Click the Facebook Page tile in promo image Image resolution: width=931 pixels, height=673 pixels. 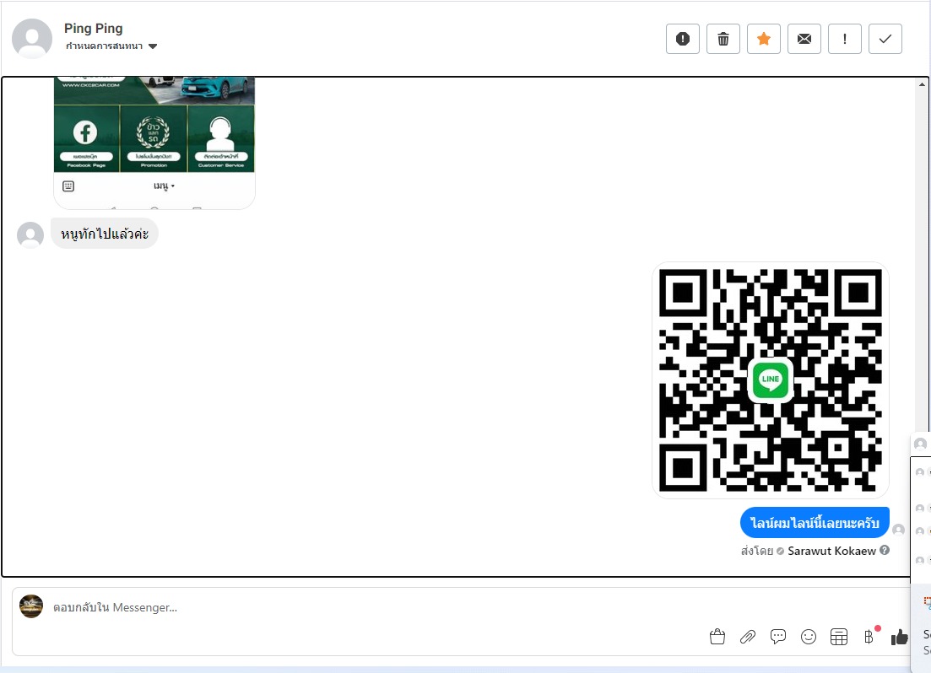click(x=86, y=138)
